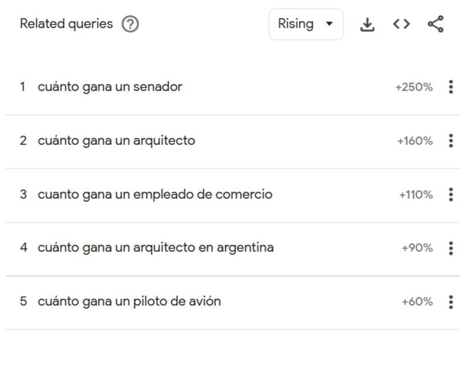Open the 'cuánto gana un arquitecto' query
Viewport: 468px width, 370px height.
click(116, 141)
